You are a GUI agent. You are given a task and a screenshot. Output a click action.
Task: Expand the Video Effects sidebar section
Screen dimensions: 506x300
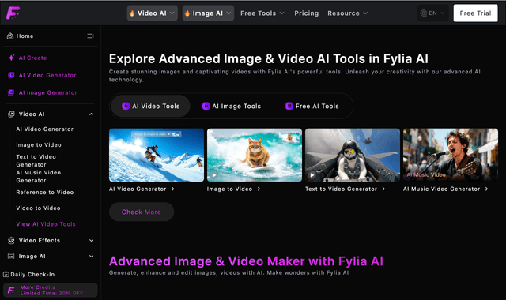[x=92, y=240]
